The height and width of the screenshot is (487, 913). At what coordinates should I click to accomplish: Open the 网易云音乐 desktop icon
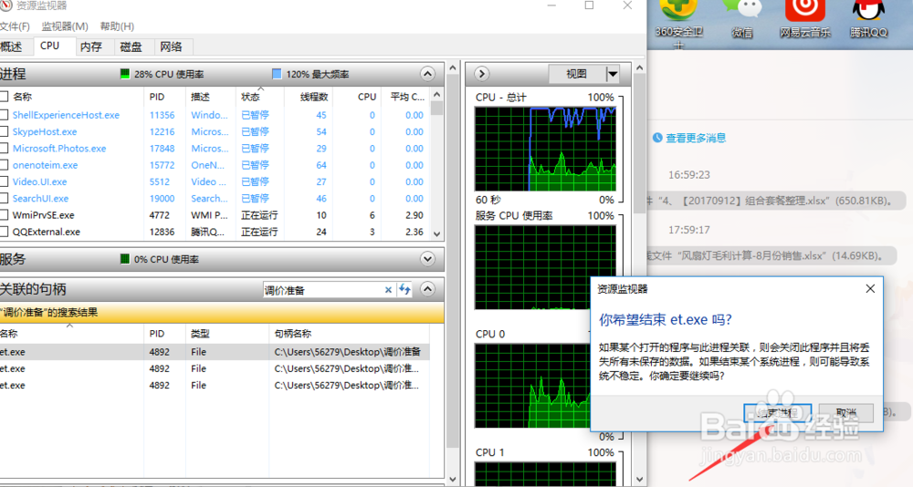point(805,20)
